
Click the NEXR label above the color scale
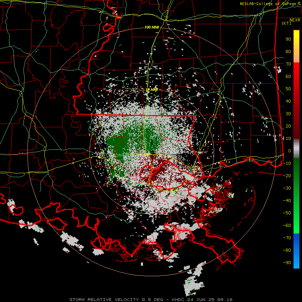295,20
